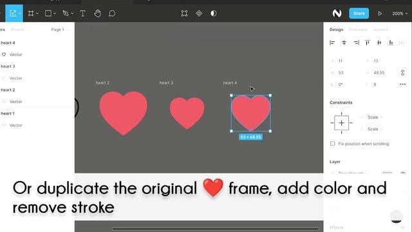The height and width of the screenshot is (232, 412).
Task: Open the shape tools dropdown arrow
Action: [55, 14]
